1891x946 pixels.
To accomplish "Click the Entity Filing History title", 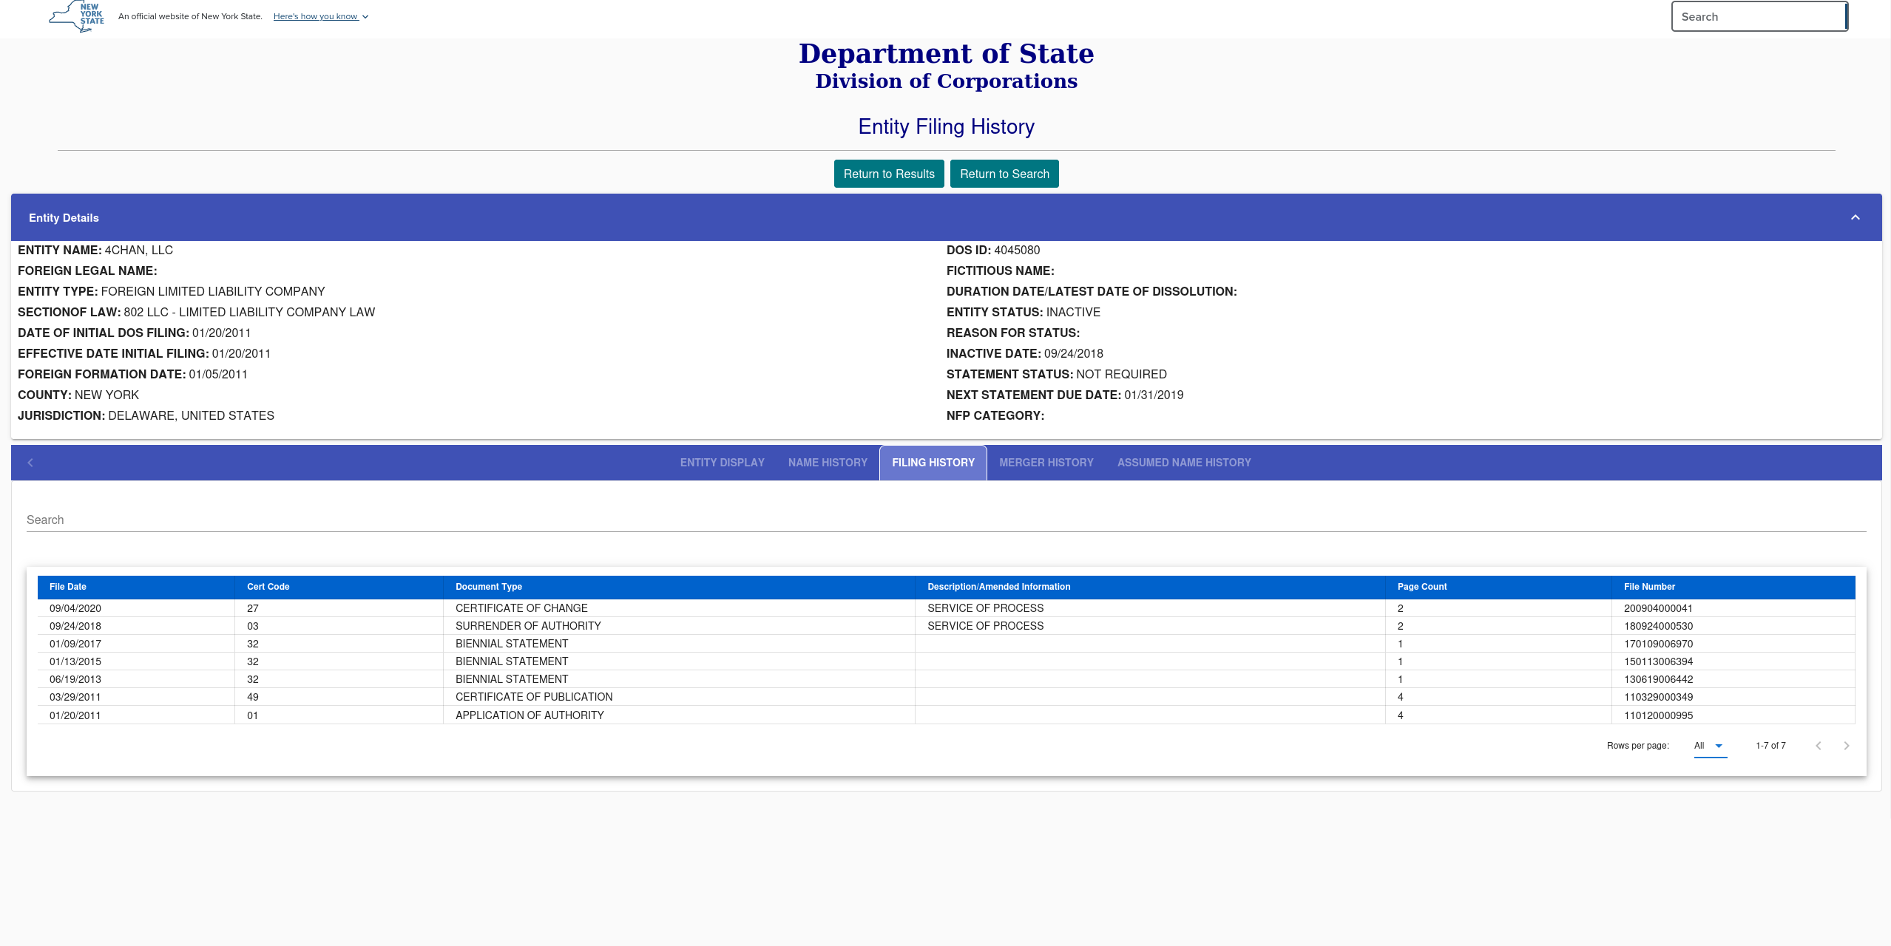I will pos(946,126).
